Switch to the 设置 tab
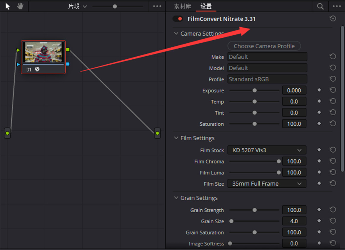Image resolution: width=345 pixels, height=250 pixels. [x=206, y=6]
